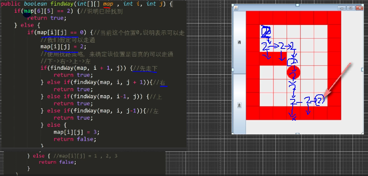Close the maze window
This screenshot has width=368, height=176.
click(x=359, y=8)
